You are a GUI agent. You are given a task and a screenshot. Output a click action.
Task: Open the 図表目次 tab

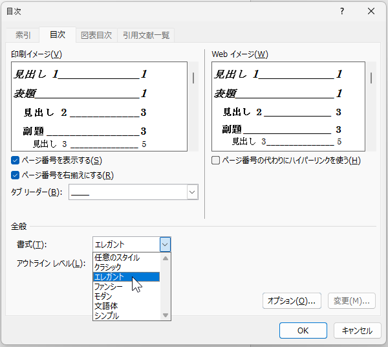point(96,35)
